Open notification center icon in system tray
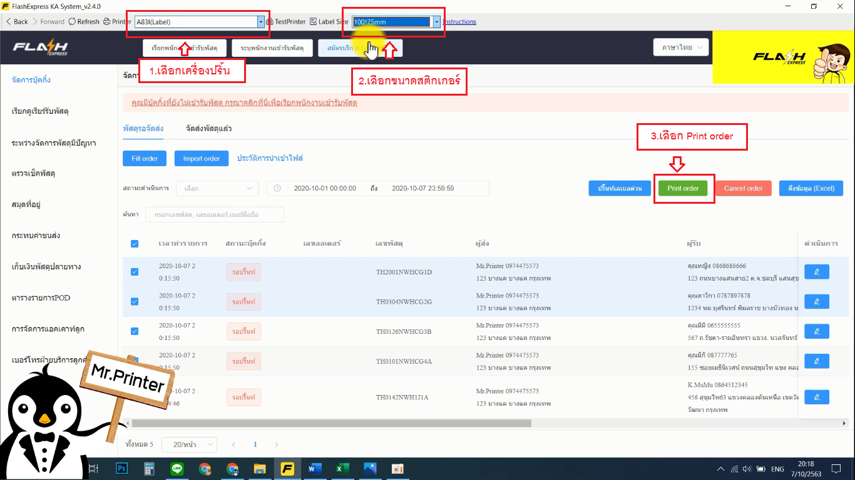The height and width of the screenshot is (480, 855). 836,469
